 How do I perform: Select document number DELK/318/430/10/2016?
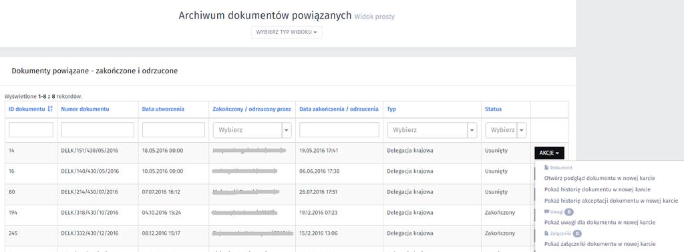click(90, 213)
